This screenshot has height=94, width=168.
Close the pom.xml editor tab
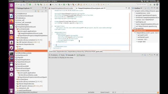click(104, 8)
